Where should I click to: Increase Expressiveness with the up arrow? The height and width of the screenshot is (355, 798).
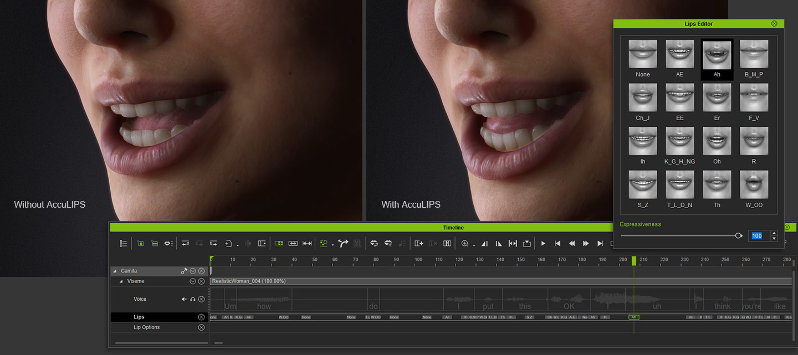click(774, 233)
